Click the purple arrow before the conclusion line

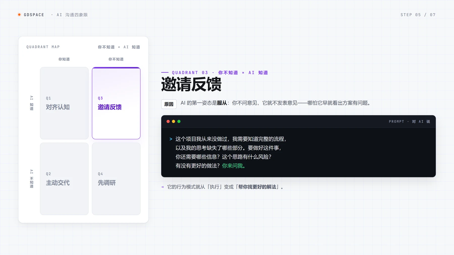click(x=162, y=187)
